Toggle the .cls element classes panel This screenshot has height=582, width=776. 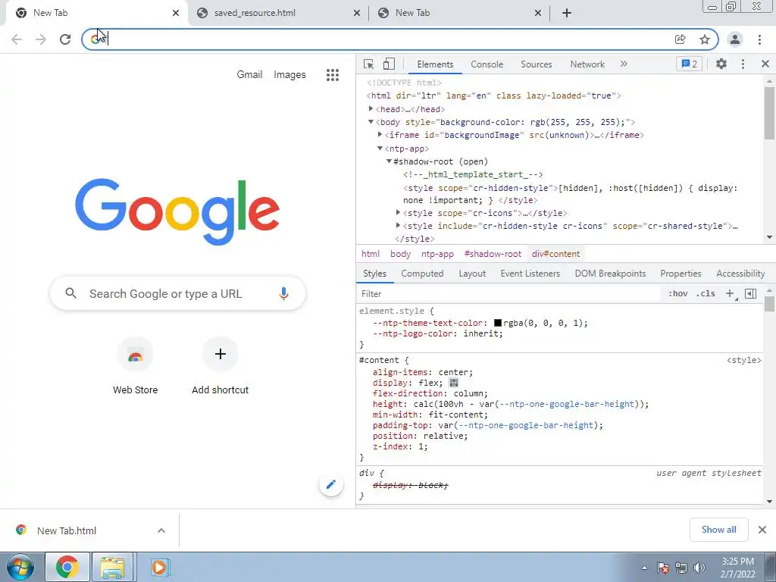706,293
